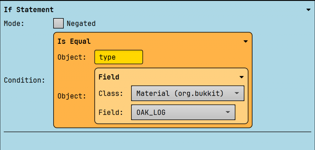
Task: Click the "Negated" checkbox label text
Action: click(x=81, y=23)
